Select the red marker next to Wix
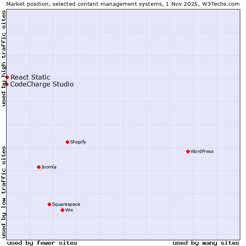This screenshot has height=246, width=246. click(62, 210)
